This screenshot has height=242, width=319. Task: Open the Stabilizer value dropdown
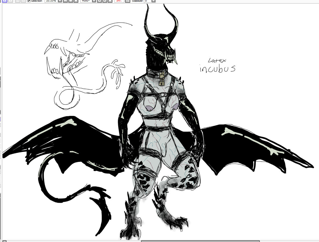[153, 1]
